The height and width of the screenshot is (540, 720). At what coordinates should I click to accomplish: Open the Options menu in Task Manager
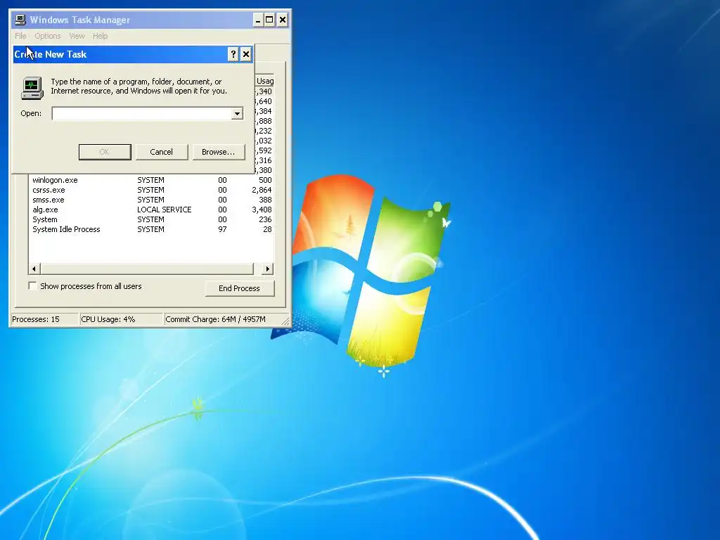pos(47,36)
